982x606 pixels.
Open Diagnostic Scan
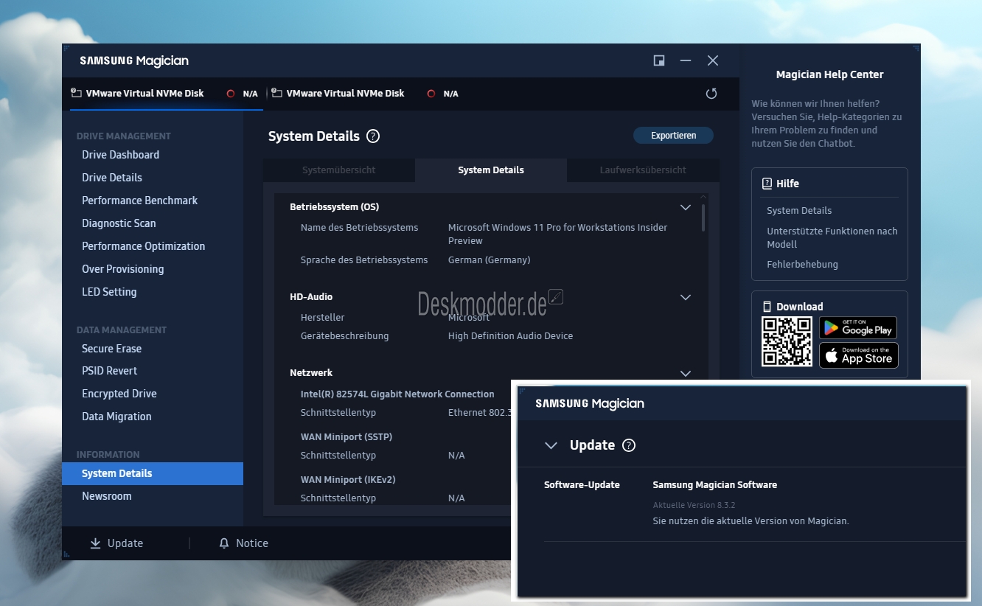tap(119, 223)
